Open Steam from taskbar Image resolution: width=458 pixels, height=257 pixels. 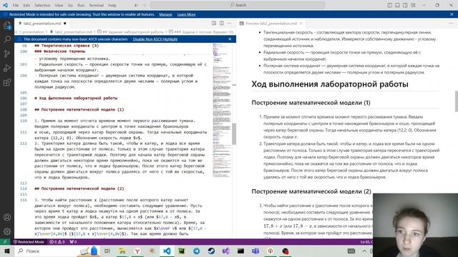211,251
